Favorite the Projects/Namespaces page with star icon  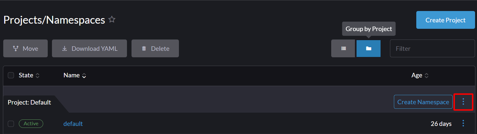click(112, 19)
